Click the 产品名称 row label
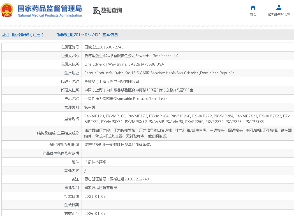The height and width of the screenshot is (216, 294). coord(72,99)
